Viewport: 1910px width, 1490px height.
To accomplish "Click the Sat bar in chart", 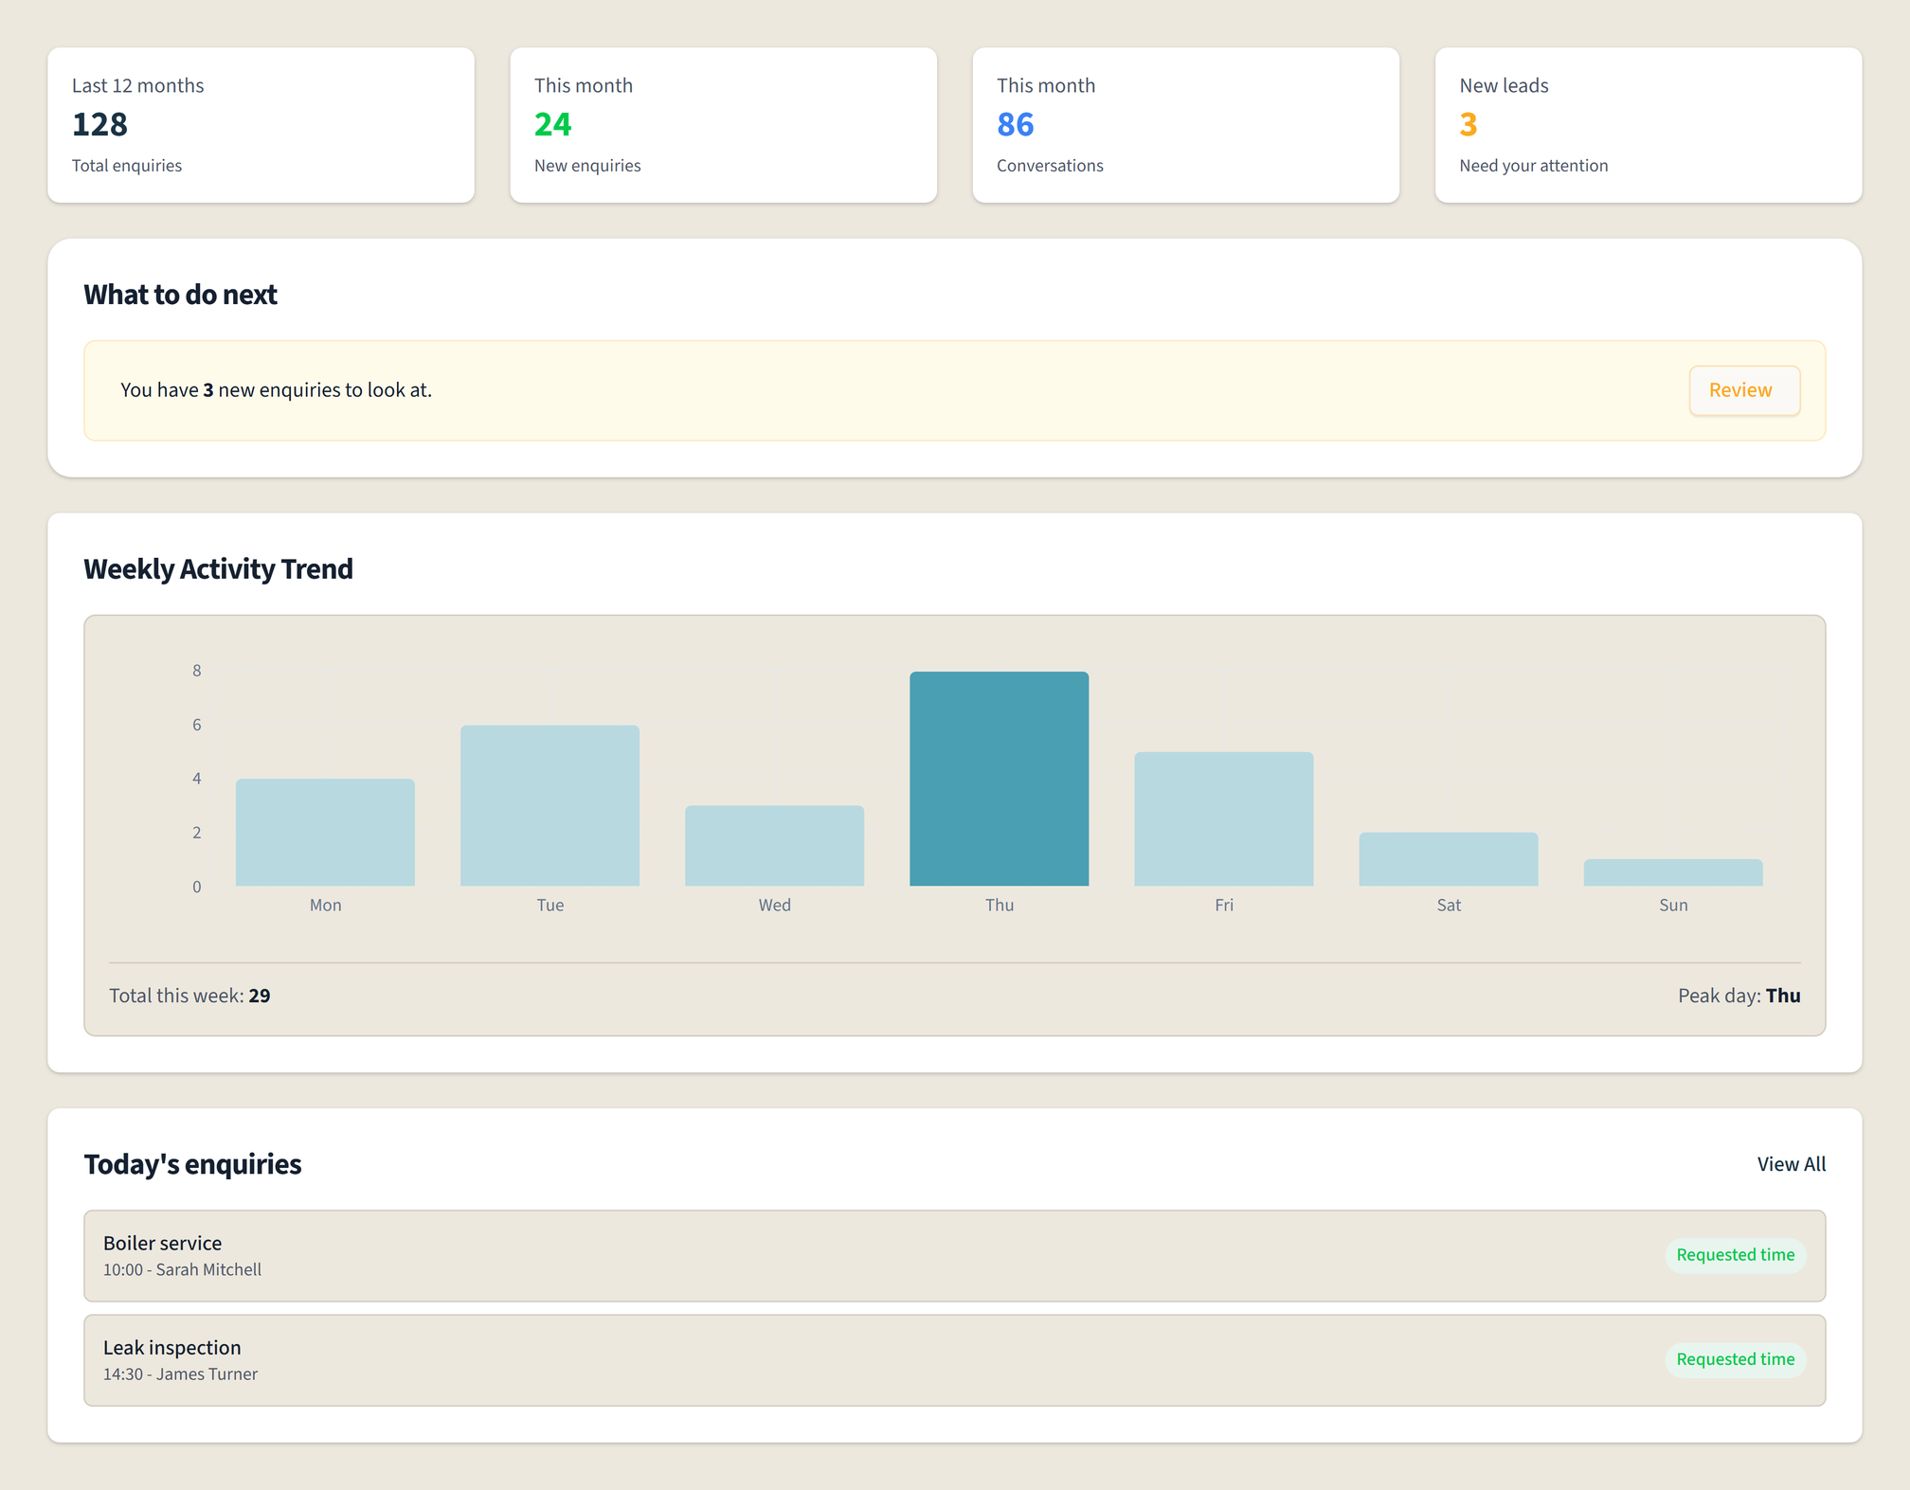I will pyautogui.click(x=1448, y=859).
